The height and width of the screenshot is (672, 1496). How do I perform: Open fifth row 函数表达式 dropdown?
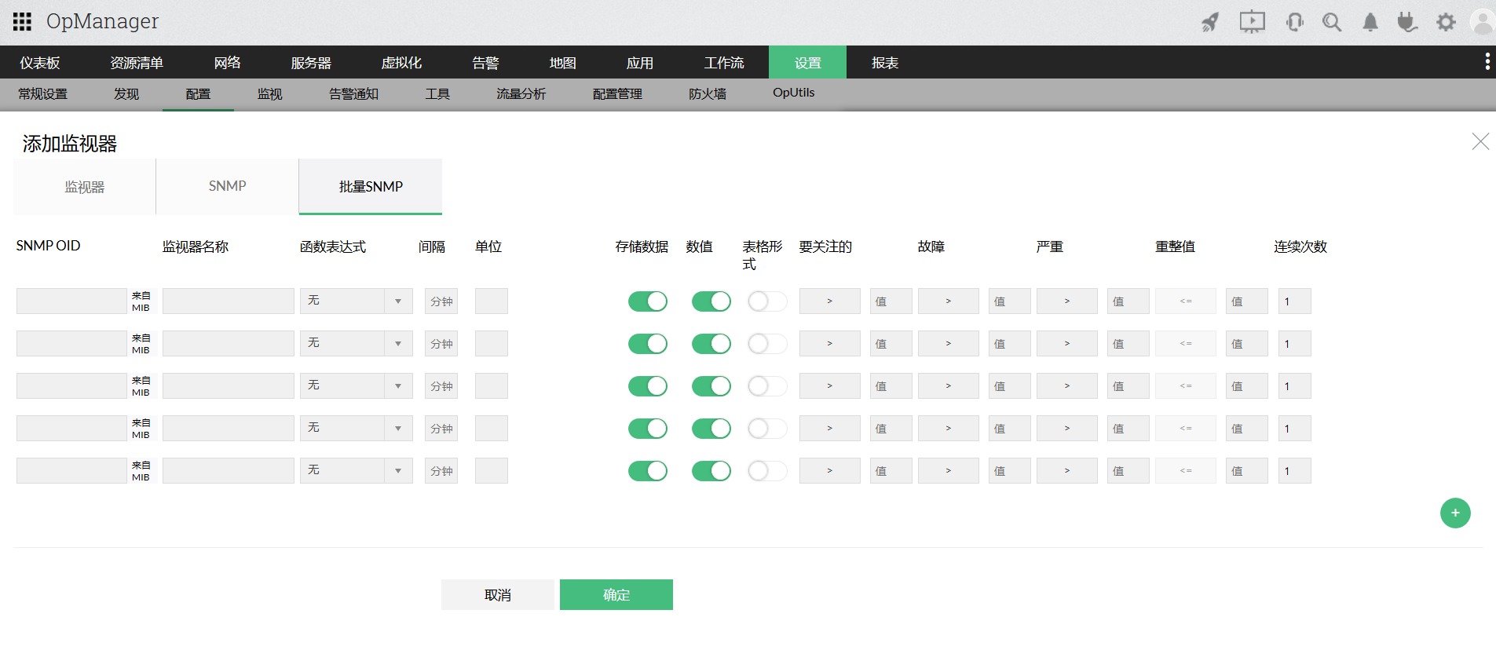tap(356, 471)
